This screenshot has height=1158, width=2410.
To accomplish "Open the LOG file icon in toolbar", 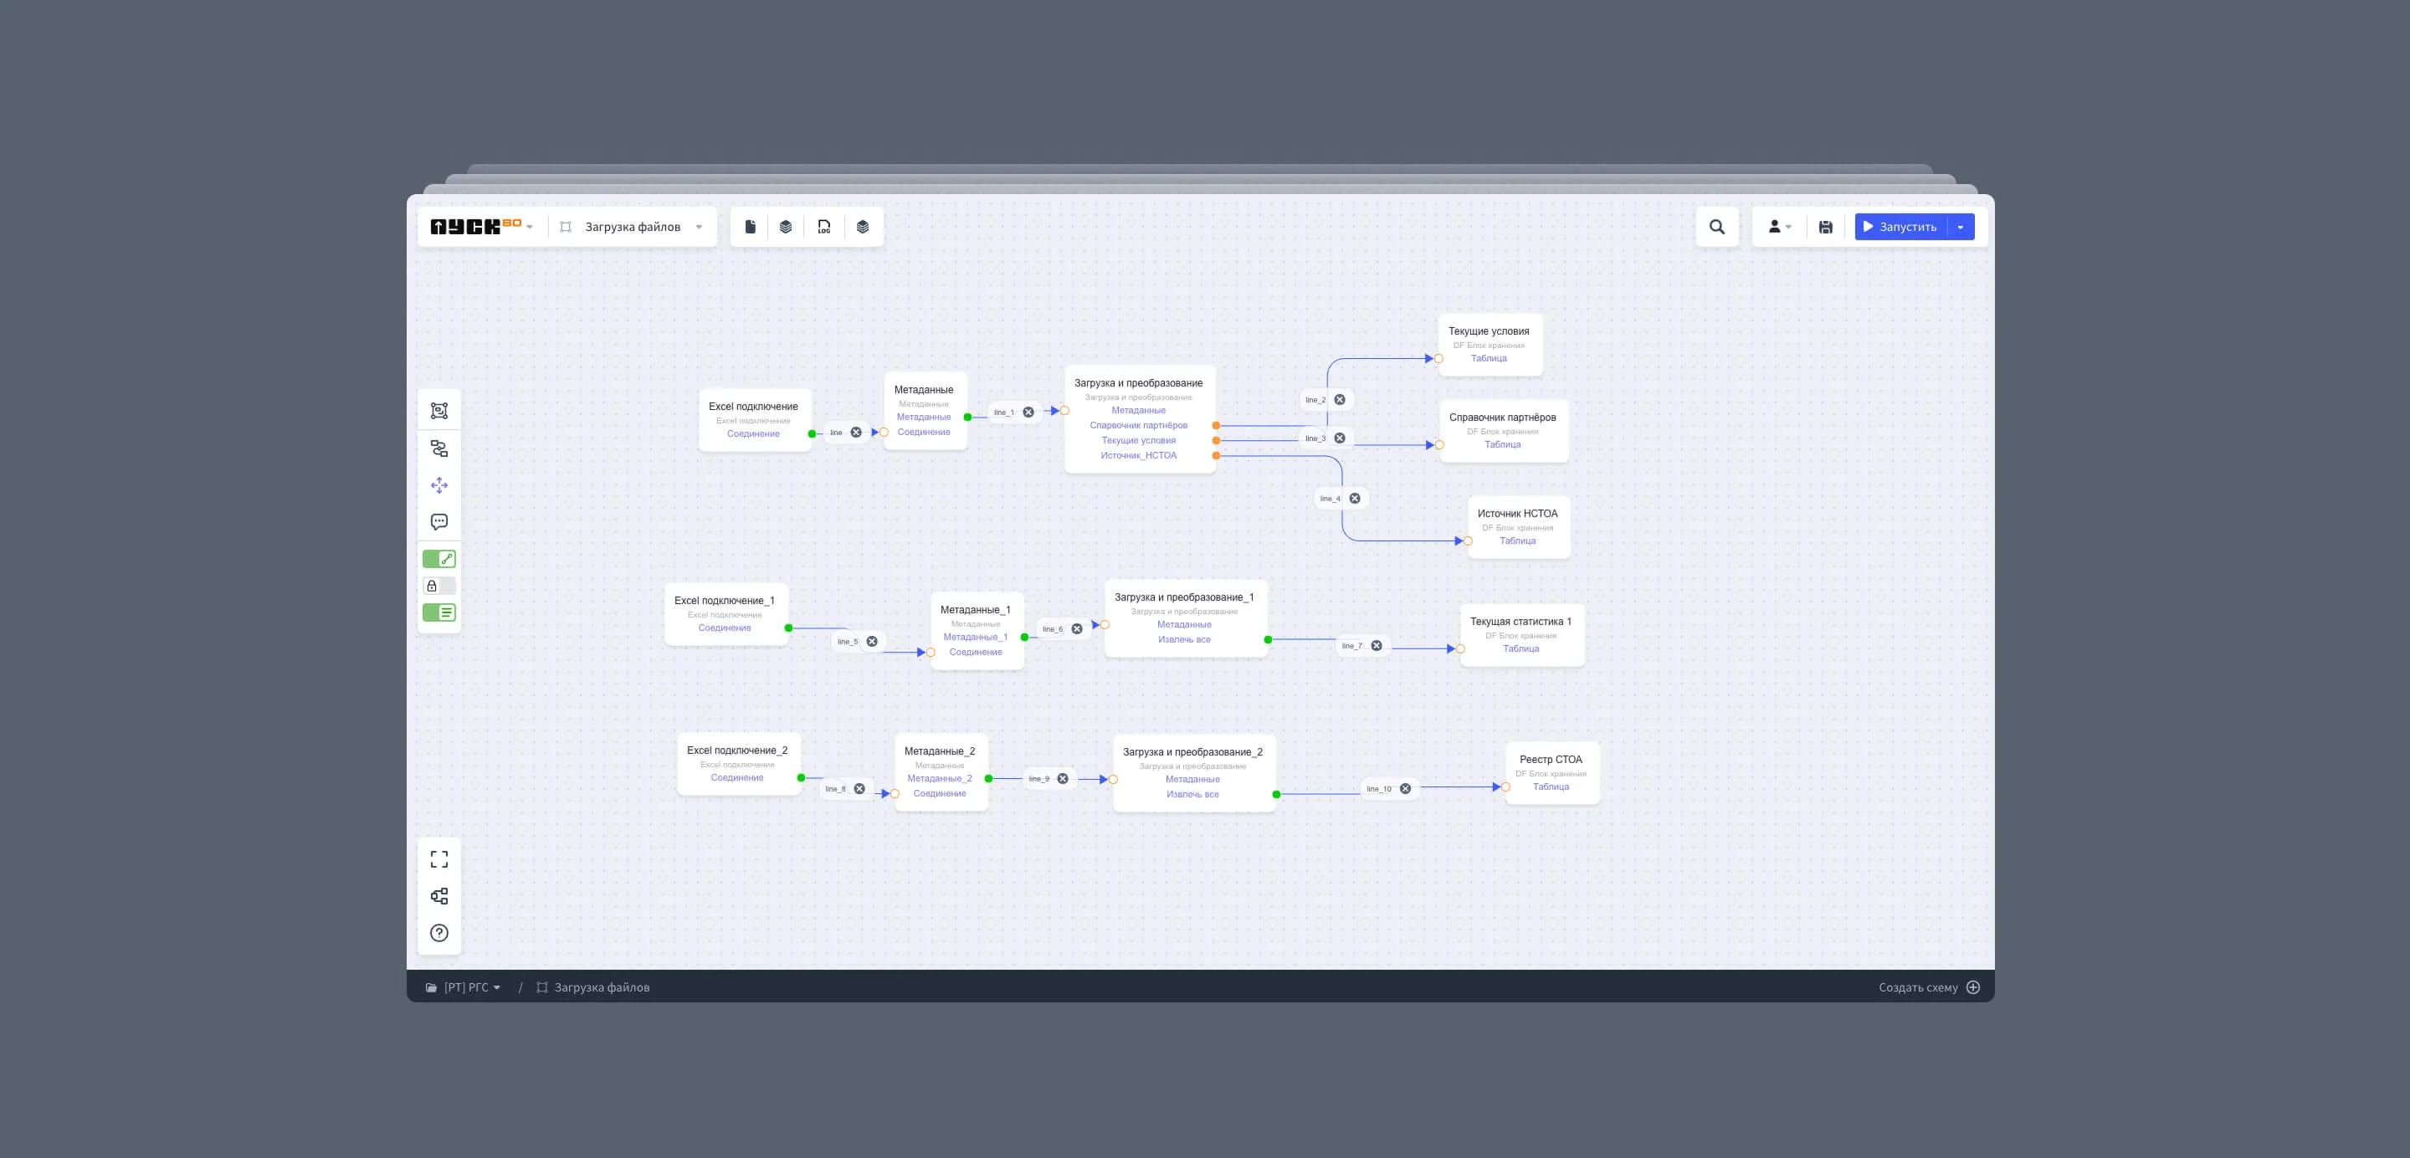I will (823, 228).
